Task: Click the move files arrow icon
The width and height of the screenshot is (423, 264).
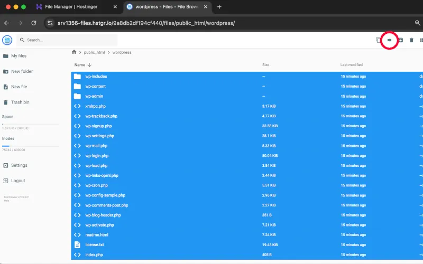Action: [389, 40]
